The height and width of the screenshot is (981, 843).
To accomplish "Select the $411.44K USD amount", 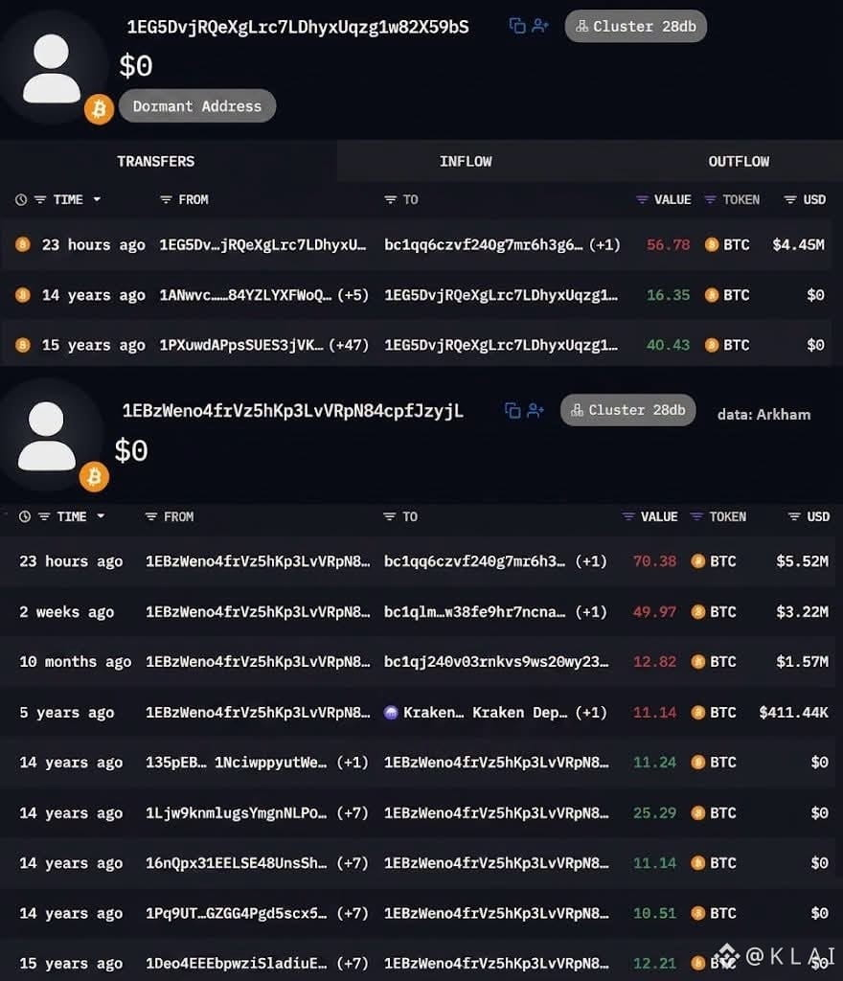I will (793, 712).
